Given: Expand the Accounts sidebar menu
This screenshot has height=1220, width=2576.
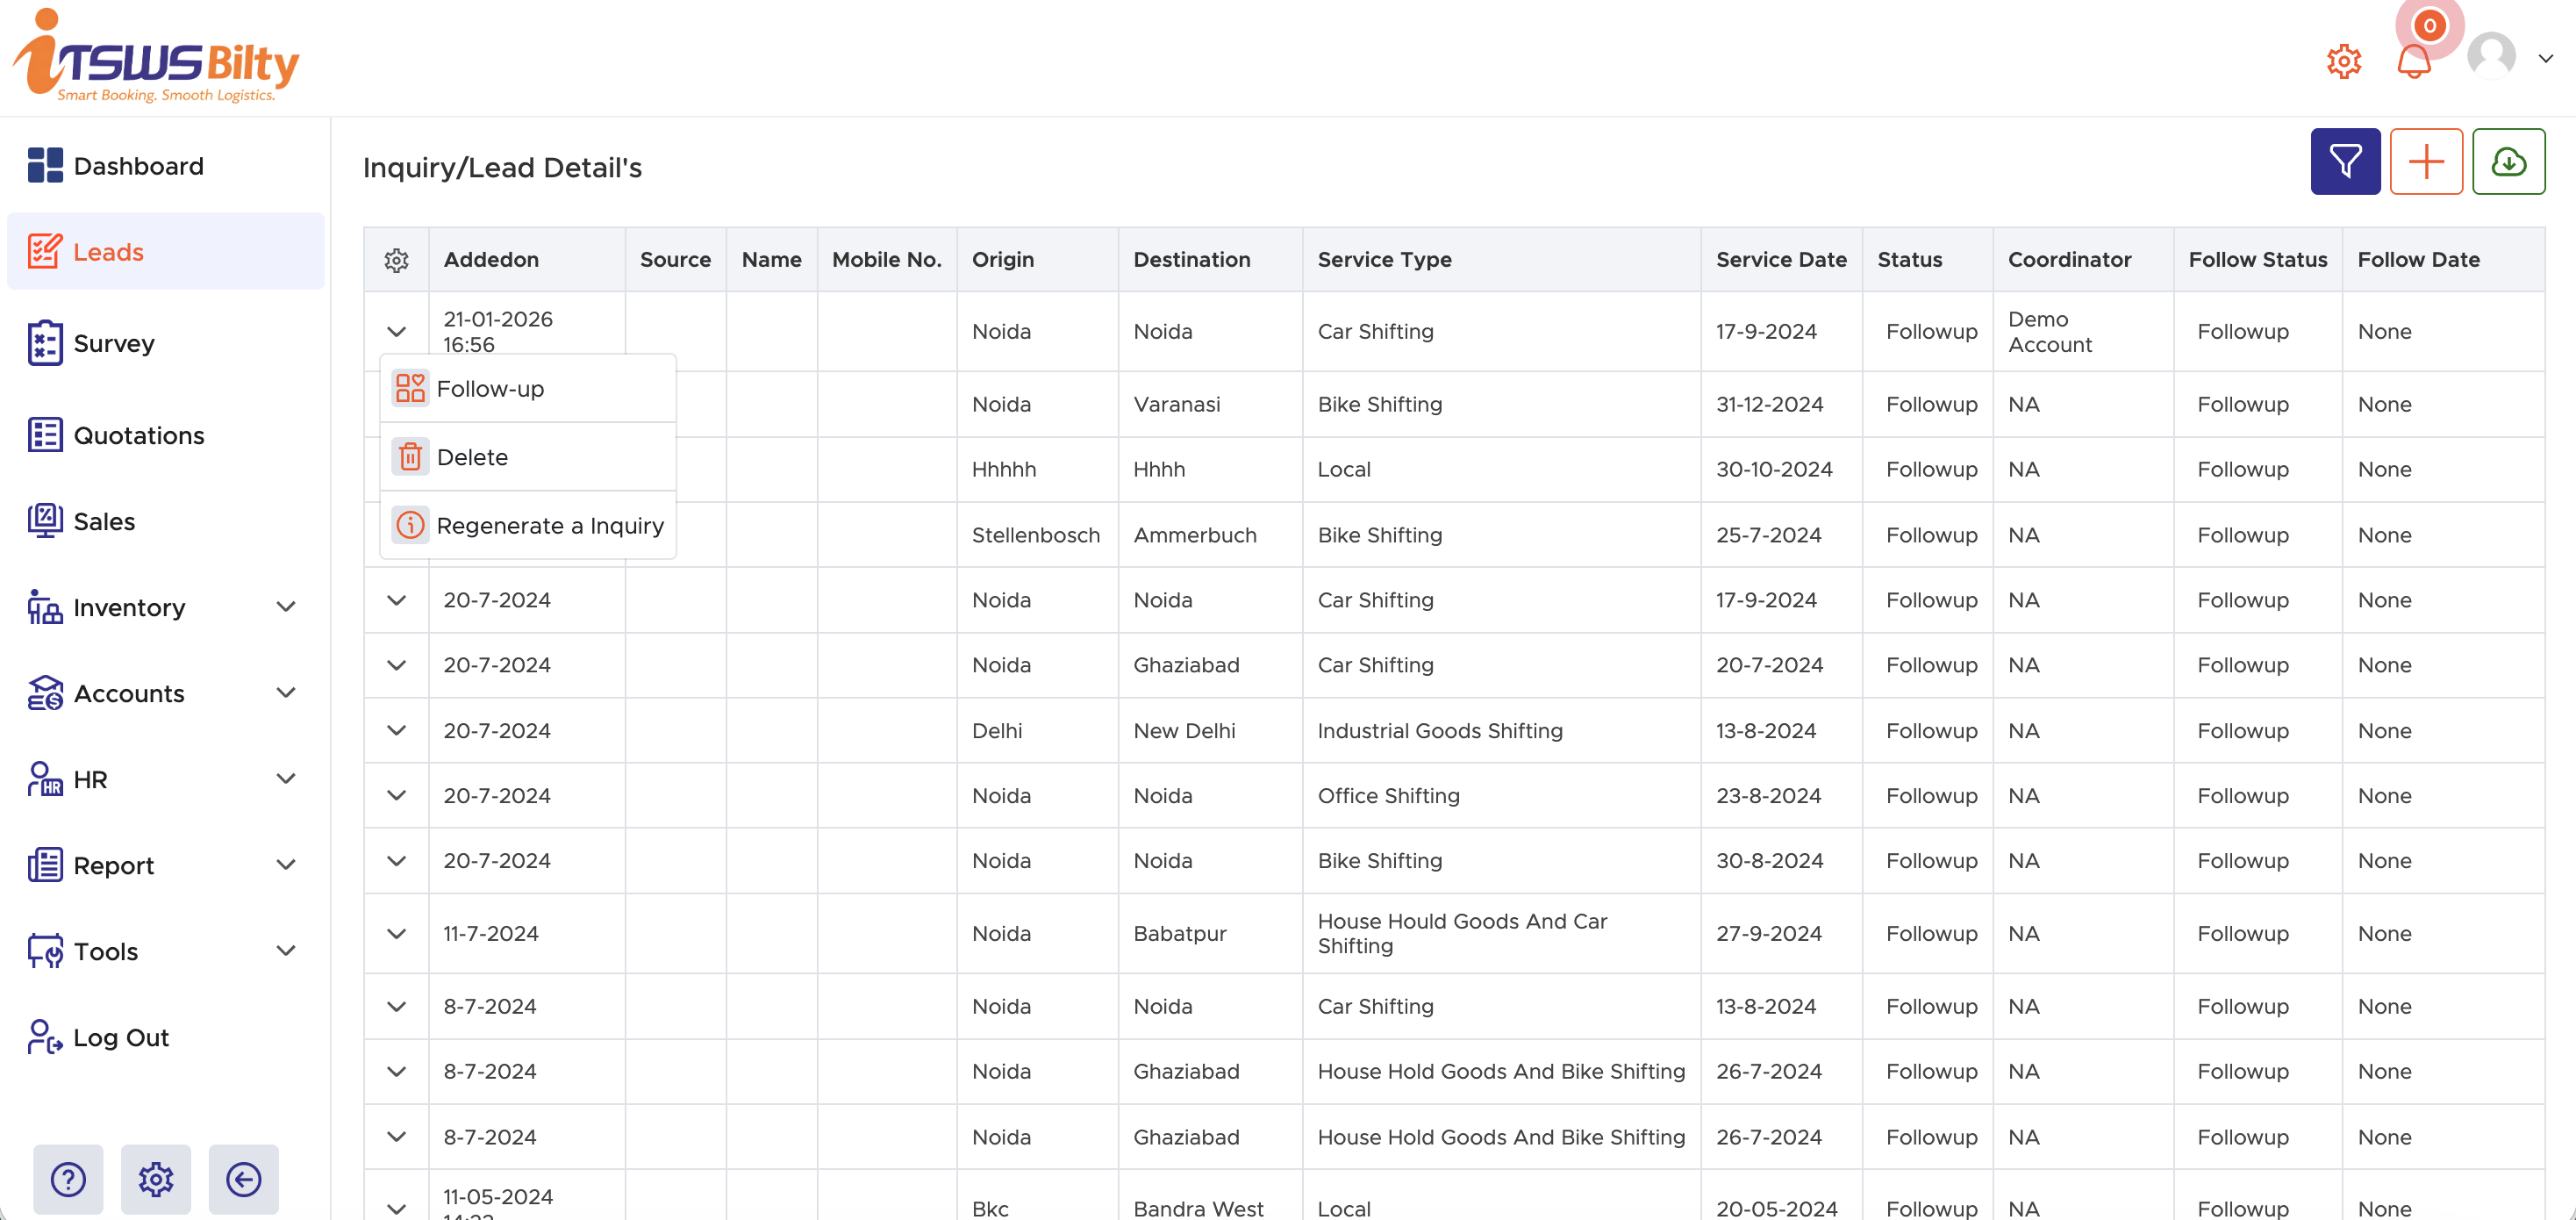Looking at the screenshot, I should pos(285,693).
